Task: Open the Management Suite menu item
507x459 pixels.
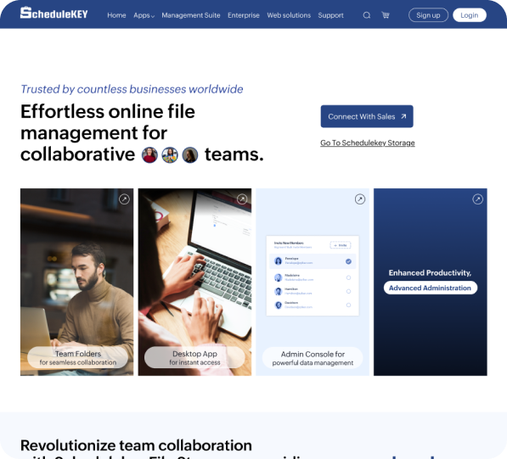Action: coord(191,15)
